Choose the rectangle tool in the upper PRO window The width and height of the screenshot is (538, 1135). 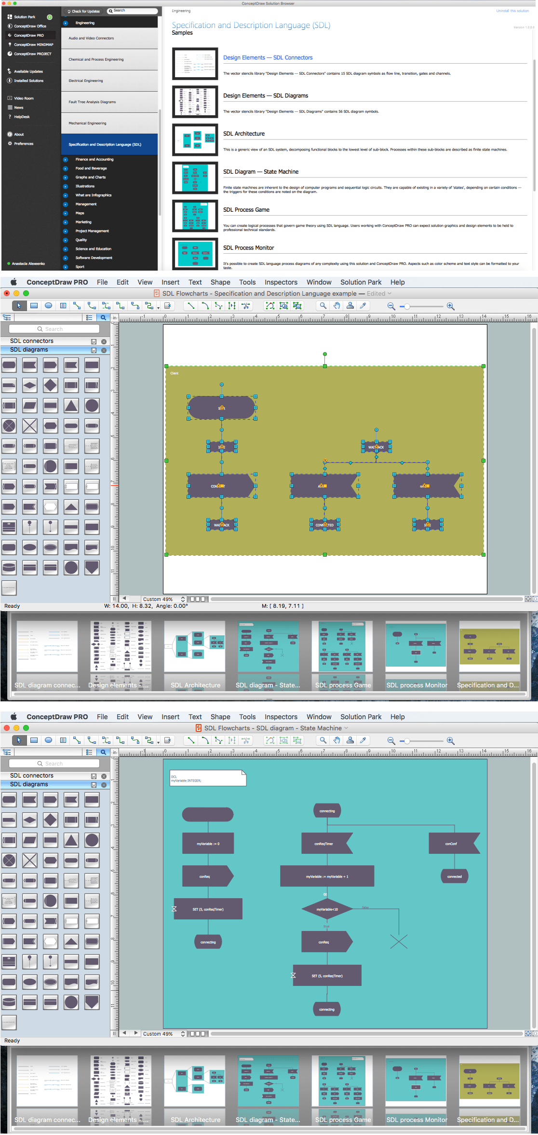click(34, 306)
